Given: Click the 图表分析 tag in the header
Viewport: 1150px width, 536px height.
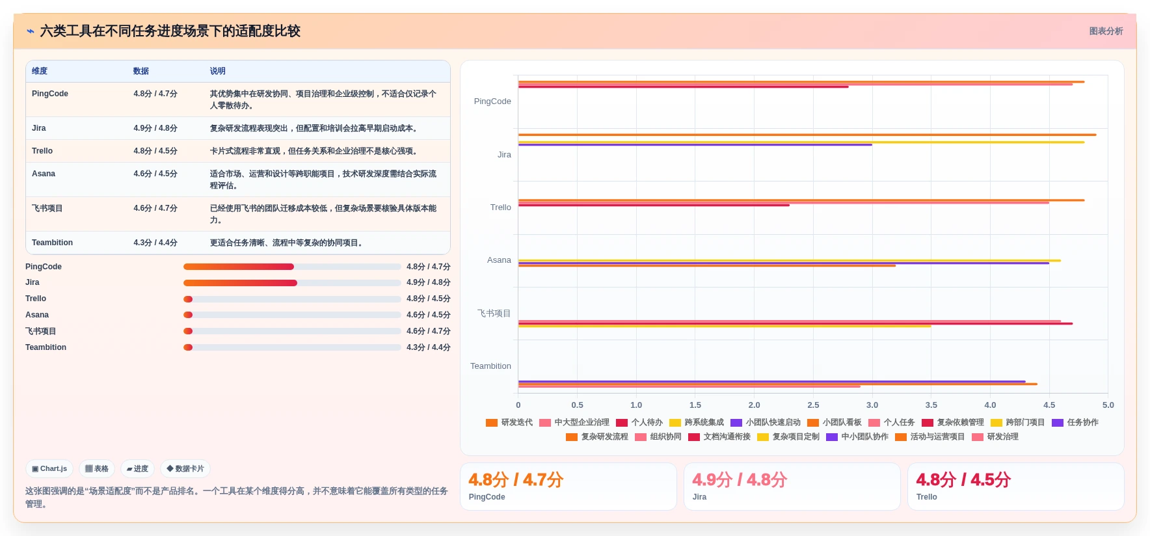Looking at the screenshot, I should [1106, 31].
